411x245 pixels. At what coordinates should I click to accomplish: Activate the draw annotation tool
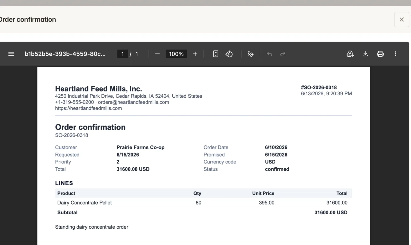(x=250, y=54)
